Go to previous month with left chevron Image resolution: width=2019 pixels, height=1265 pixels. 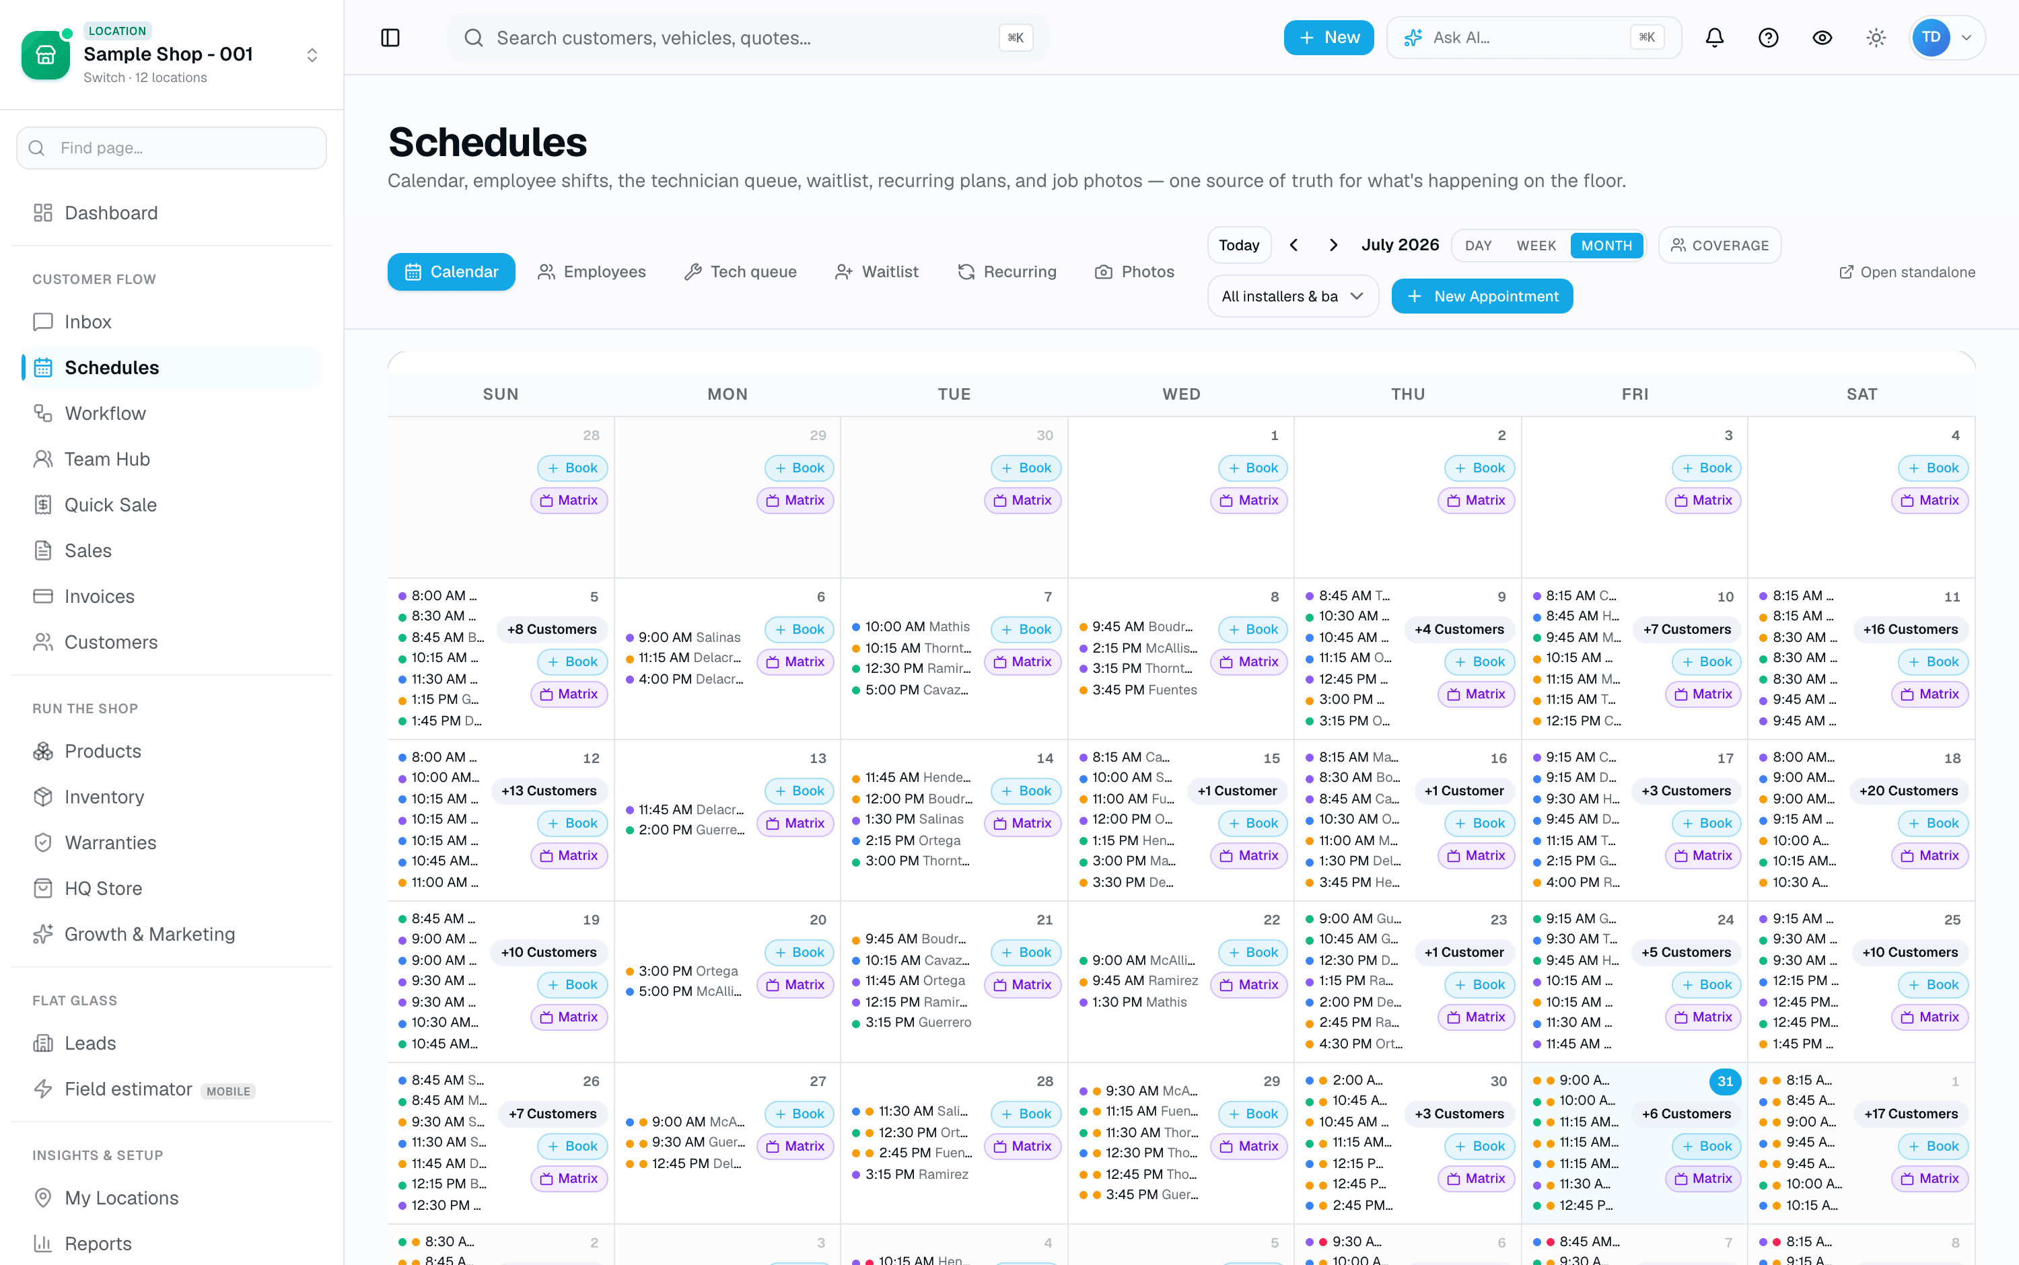point(1294,245)
